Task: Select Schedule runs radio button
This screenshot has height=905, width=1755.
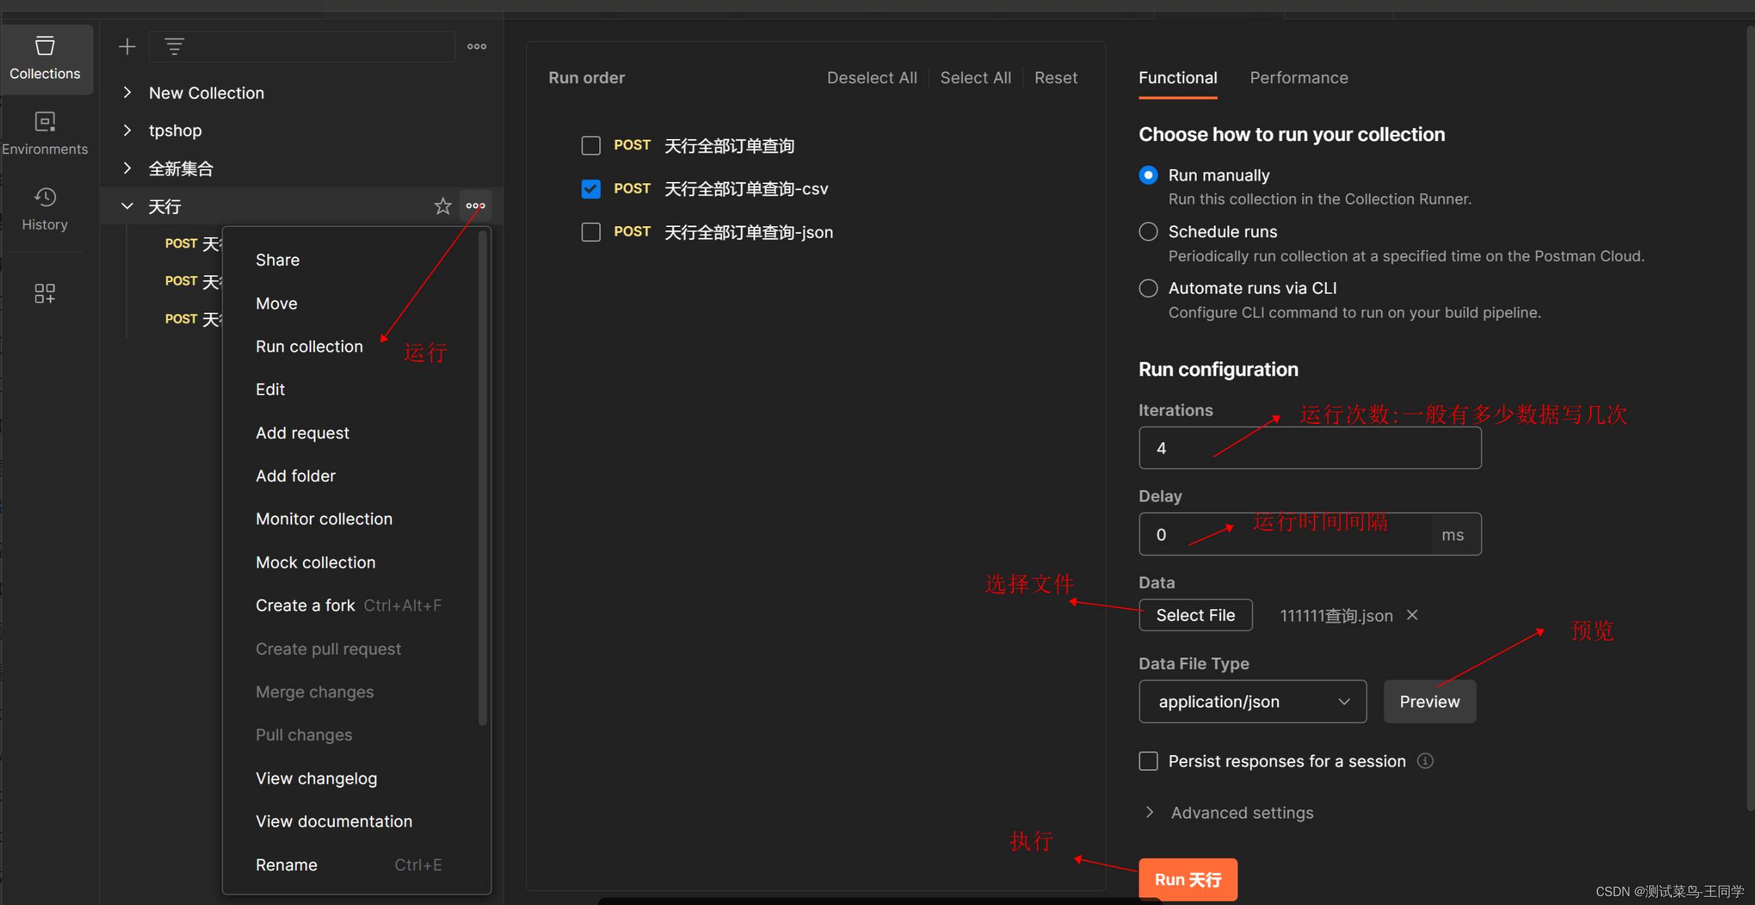Action: coord(1147,232)
